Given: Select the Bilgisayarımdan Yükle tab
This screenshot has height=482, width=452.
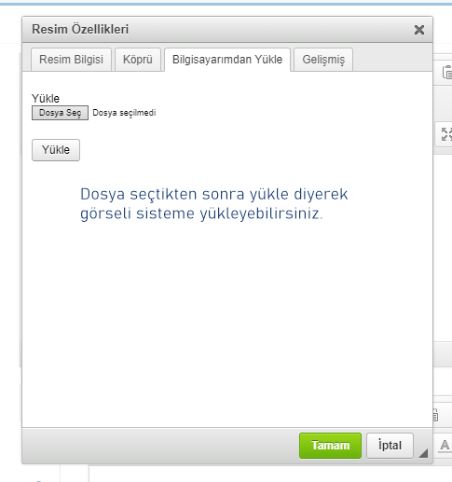Looking at the screenshot, I should coord(227,60).
